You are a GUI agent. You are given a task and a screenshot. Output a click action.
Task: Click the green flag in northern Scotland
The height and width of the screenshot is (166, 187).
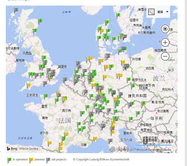click(x=40, y=21)
